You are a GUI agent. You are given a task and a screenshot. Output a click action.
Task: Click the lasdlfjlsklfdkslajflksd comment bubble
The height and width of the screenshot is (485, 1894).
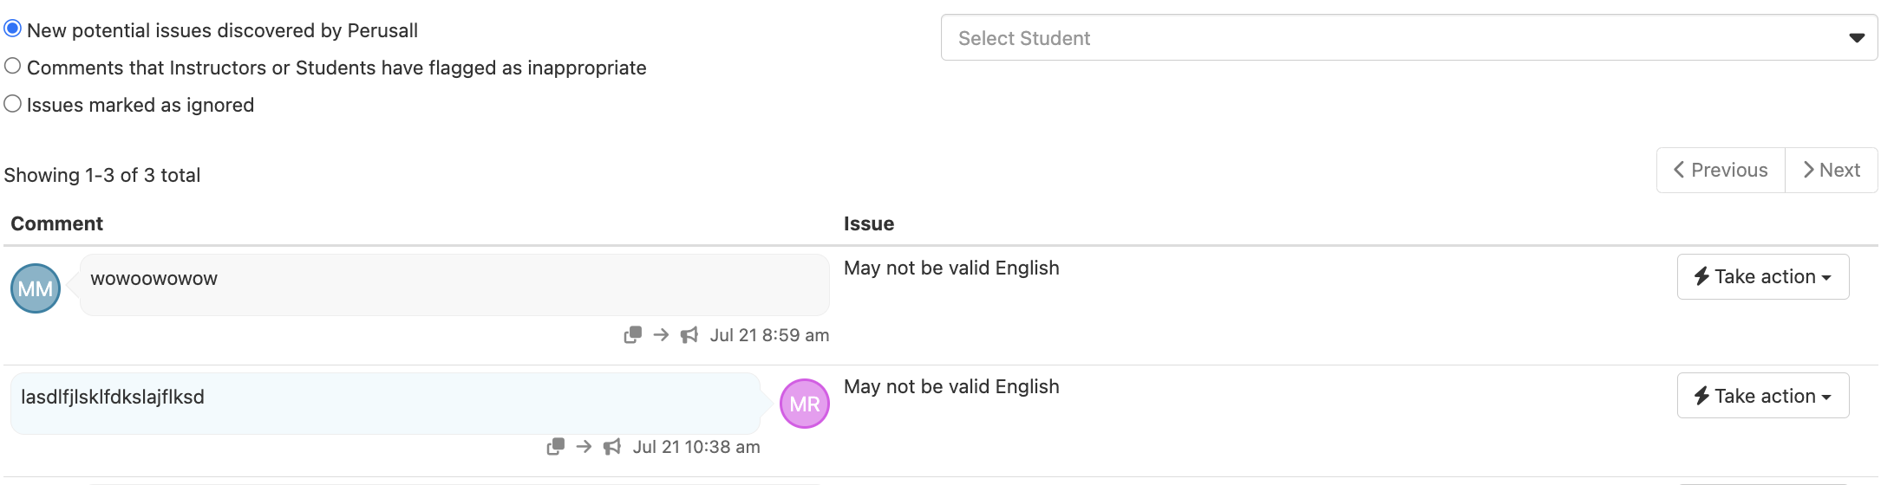(x=385, y=404)
